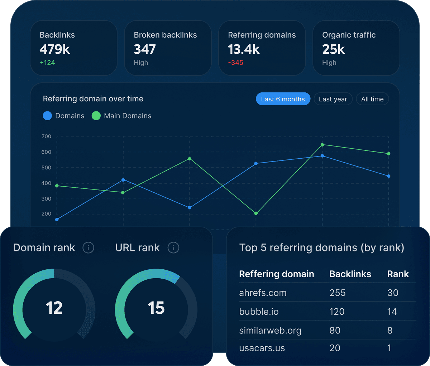Open the Backlinks stat card showing 479k
This screenshot has width=430, height=366.
coord(74,48)
